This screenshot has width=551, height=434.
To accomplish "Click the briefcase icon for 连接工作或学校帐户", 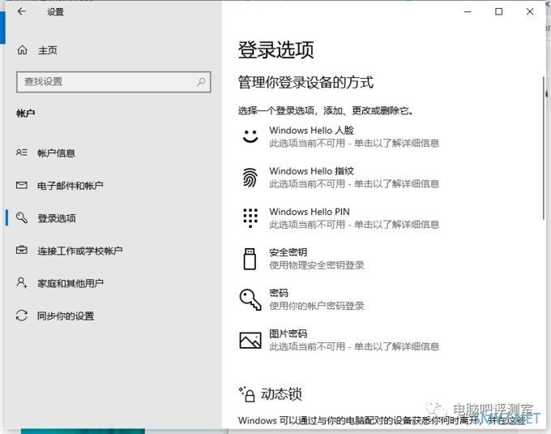I will pyautogui.click(x=22, y=250).
